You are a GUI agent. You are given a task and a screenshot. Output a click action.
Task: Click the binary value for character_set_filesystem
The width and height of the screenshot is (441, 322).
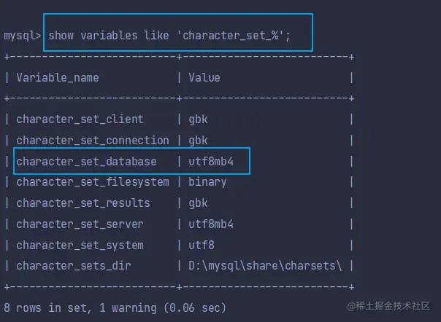pos(207,182)
